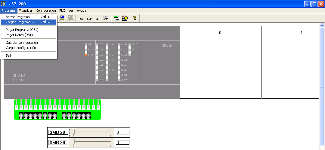Toggle the eighth switch in the eight-switch group

tap(54, 116)
